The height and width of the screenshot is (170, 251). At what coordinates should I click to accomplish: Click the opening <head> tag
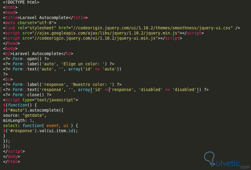coord(10,12)
